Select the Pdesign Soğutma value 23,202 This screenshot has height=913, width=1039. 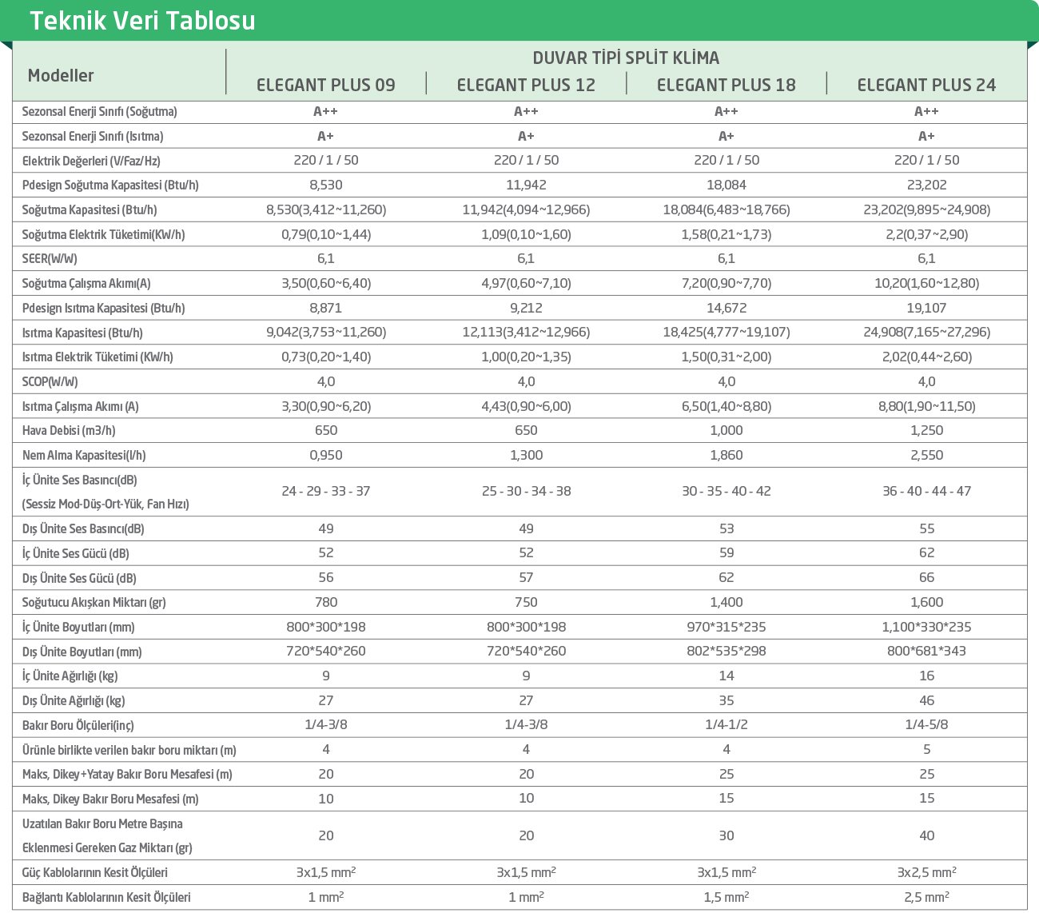[927, 185]
